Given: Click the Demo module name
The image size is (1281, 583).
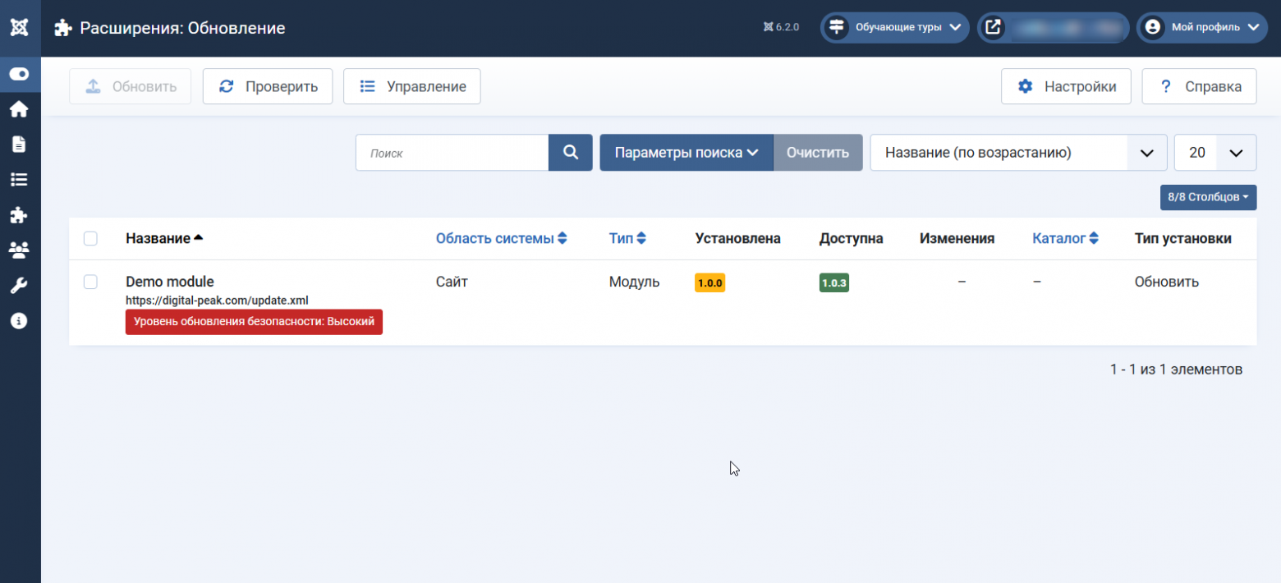Looking at the screenshot, I should (x=170, y=282).
